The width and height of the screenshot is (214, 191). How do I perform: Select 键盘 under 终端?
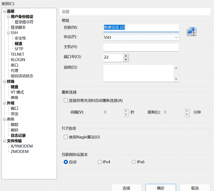[x=14, y=87]
